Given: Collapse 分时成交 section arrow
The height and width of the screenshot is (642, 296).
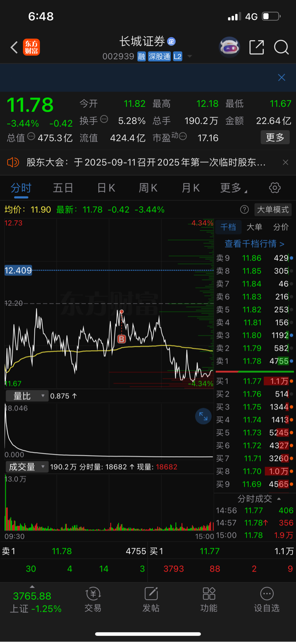Looking at the screenshot, I should [x=279, y=499].
